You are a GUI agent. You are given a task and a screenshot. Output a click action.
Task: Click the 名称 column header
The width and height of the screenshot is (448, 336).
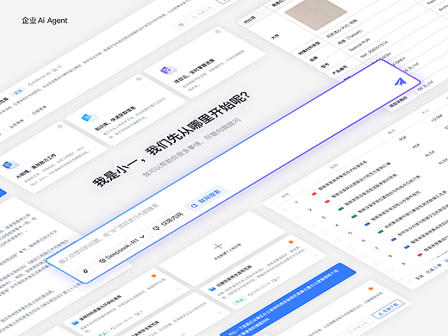[x=333, y=166]
